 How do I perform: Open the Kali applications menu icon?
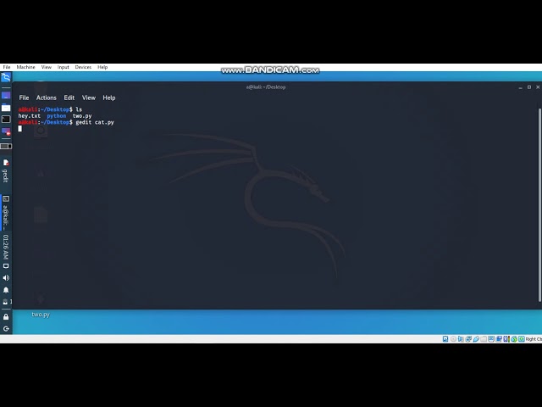[x=6, y=77]
